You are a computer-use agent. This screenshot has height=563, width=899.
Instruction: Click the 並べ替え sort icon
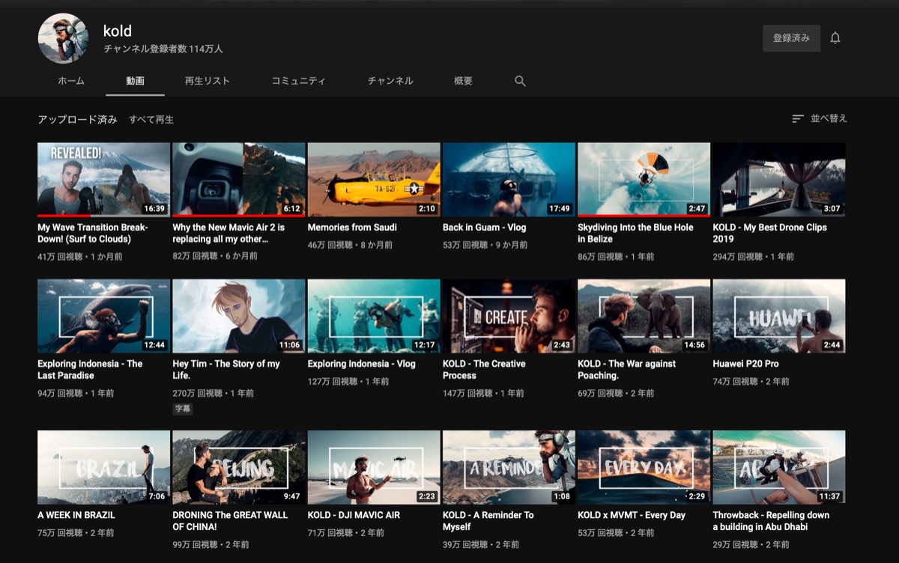tap(798, 118)
